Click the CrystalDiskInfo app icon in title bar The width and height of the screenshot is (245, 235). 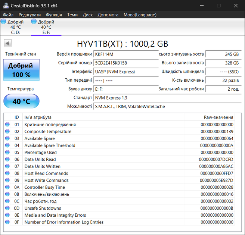[6, 6]
